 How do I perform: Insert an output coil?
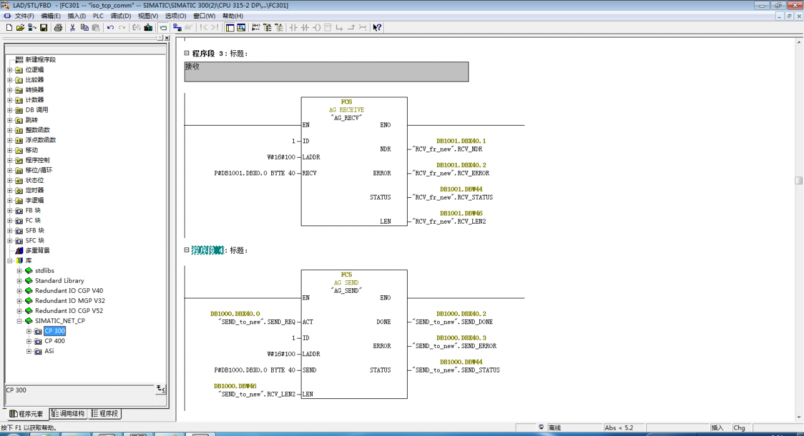click(317, 28)
